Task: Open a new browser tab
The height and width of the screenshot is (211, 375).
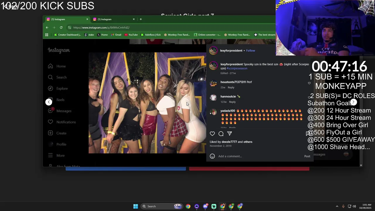Action: 141,19
